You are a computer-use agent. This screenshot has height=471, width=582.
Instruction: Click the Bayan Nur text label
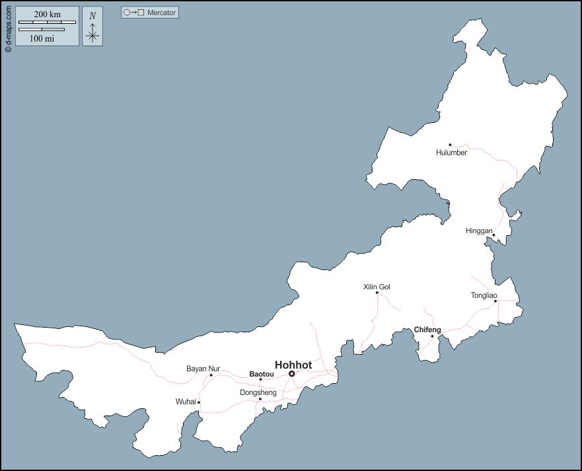tap(203, 369)
